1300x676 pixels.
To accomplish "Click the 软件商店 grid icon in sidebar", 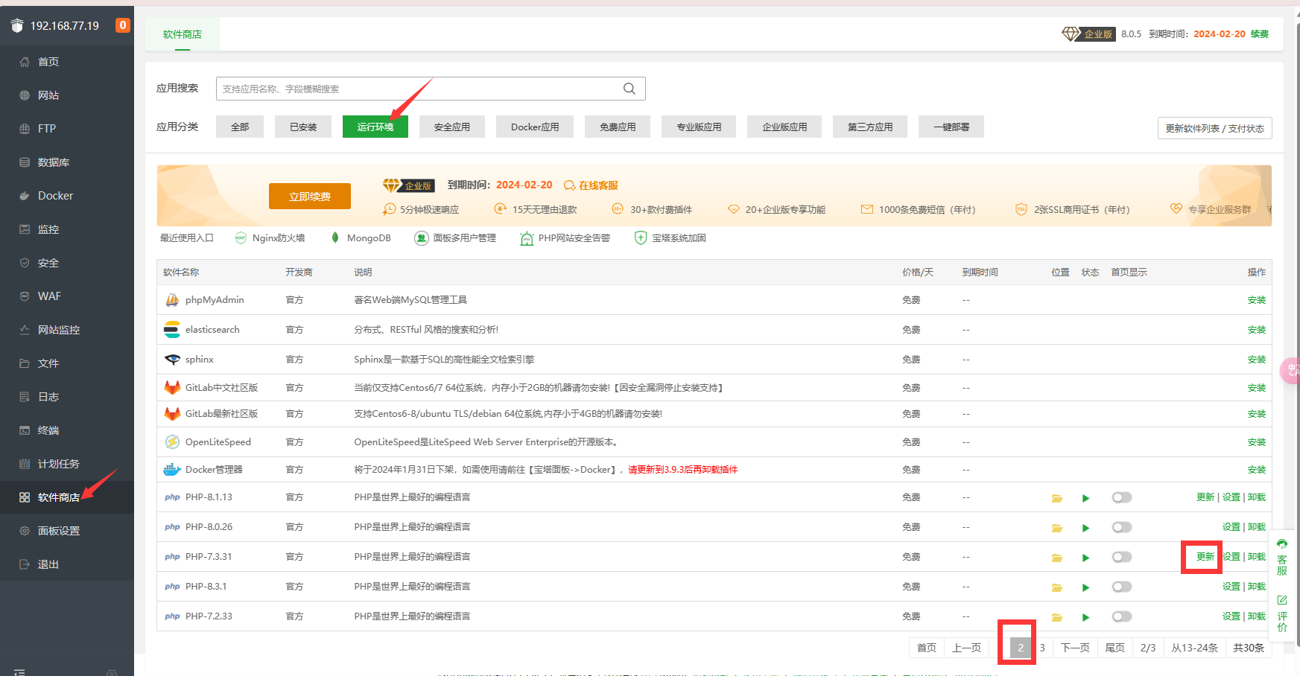I will pos(25,497).
